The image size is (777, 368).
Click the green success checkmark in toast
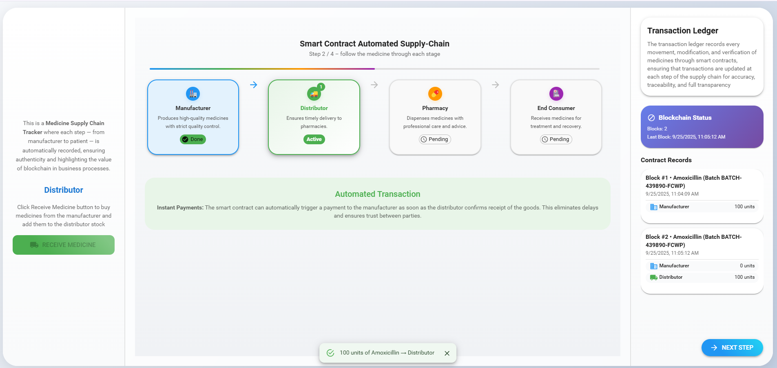tap(330, 353)
